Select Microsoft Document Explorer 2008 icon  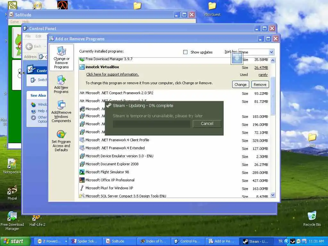click(x=82, y=164)
